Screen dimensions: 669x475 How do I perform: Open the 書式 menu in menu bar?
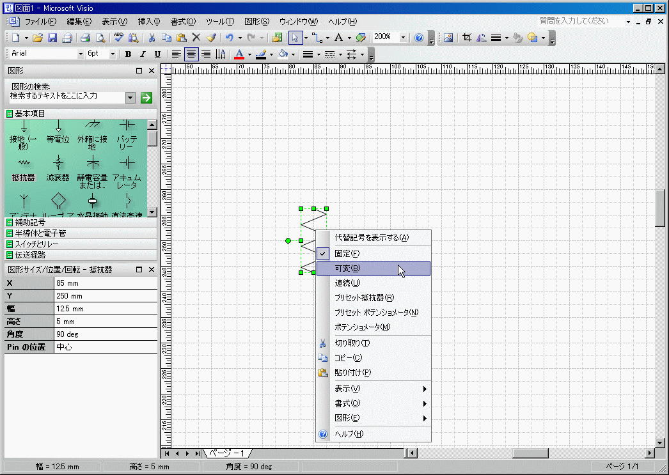182,21
